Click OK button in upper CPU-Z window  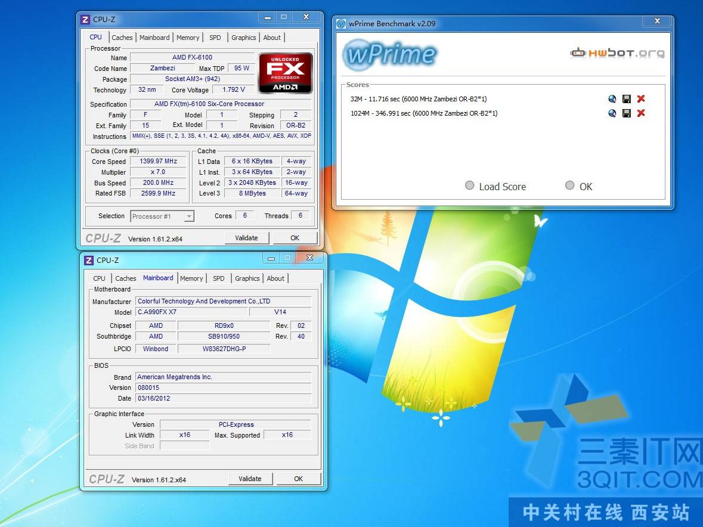tap(295, 238)
